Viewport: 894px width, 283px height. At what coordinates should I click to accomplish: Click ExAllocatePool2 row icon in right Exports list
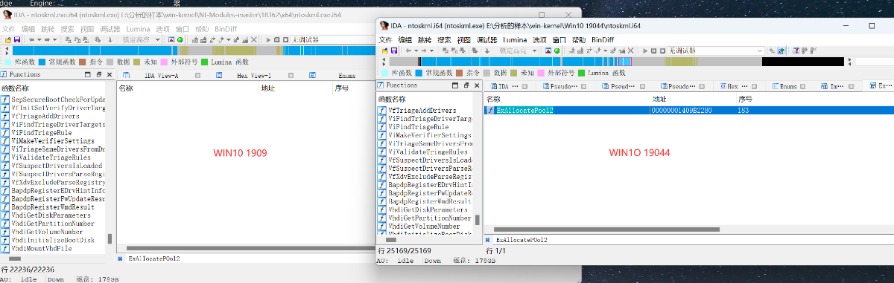tap(490, 110)
